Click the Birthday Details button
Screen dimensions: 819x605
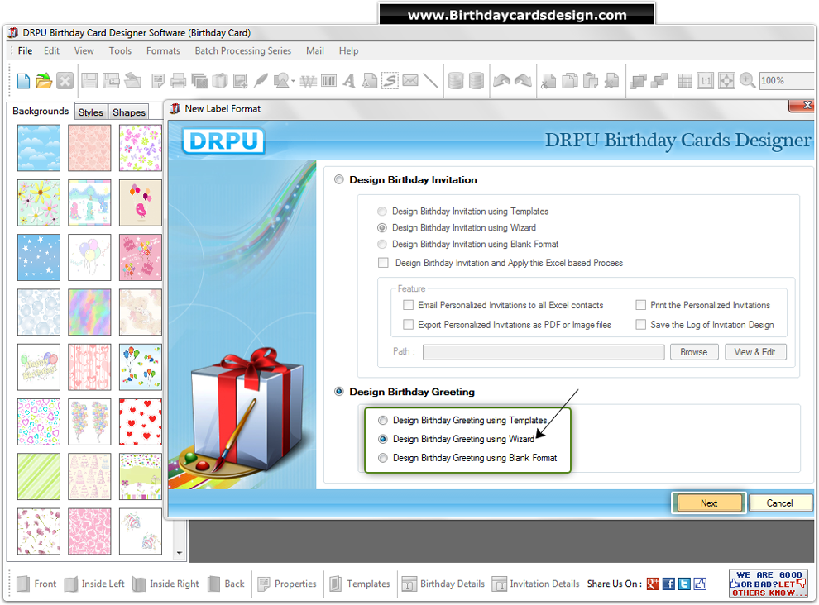point(443,584)
